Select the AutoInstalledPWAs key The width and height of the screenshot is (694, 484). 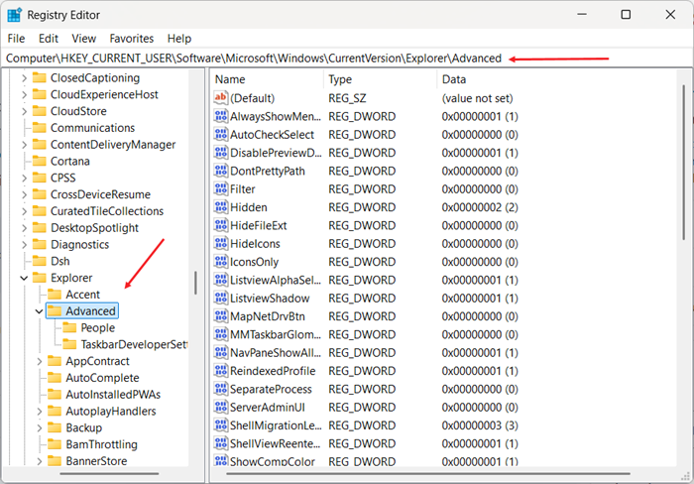tap(113, 395)
